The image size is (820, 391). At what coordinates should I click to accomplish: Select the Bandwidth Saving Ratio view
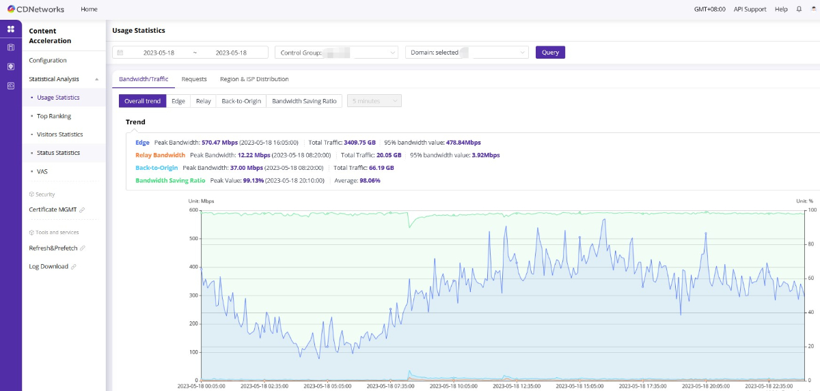[x=304, y=101]
